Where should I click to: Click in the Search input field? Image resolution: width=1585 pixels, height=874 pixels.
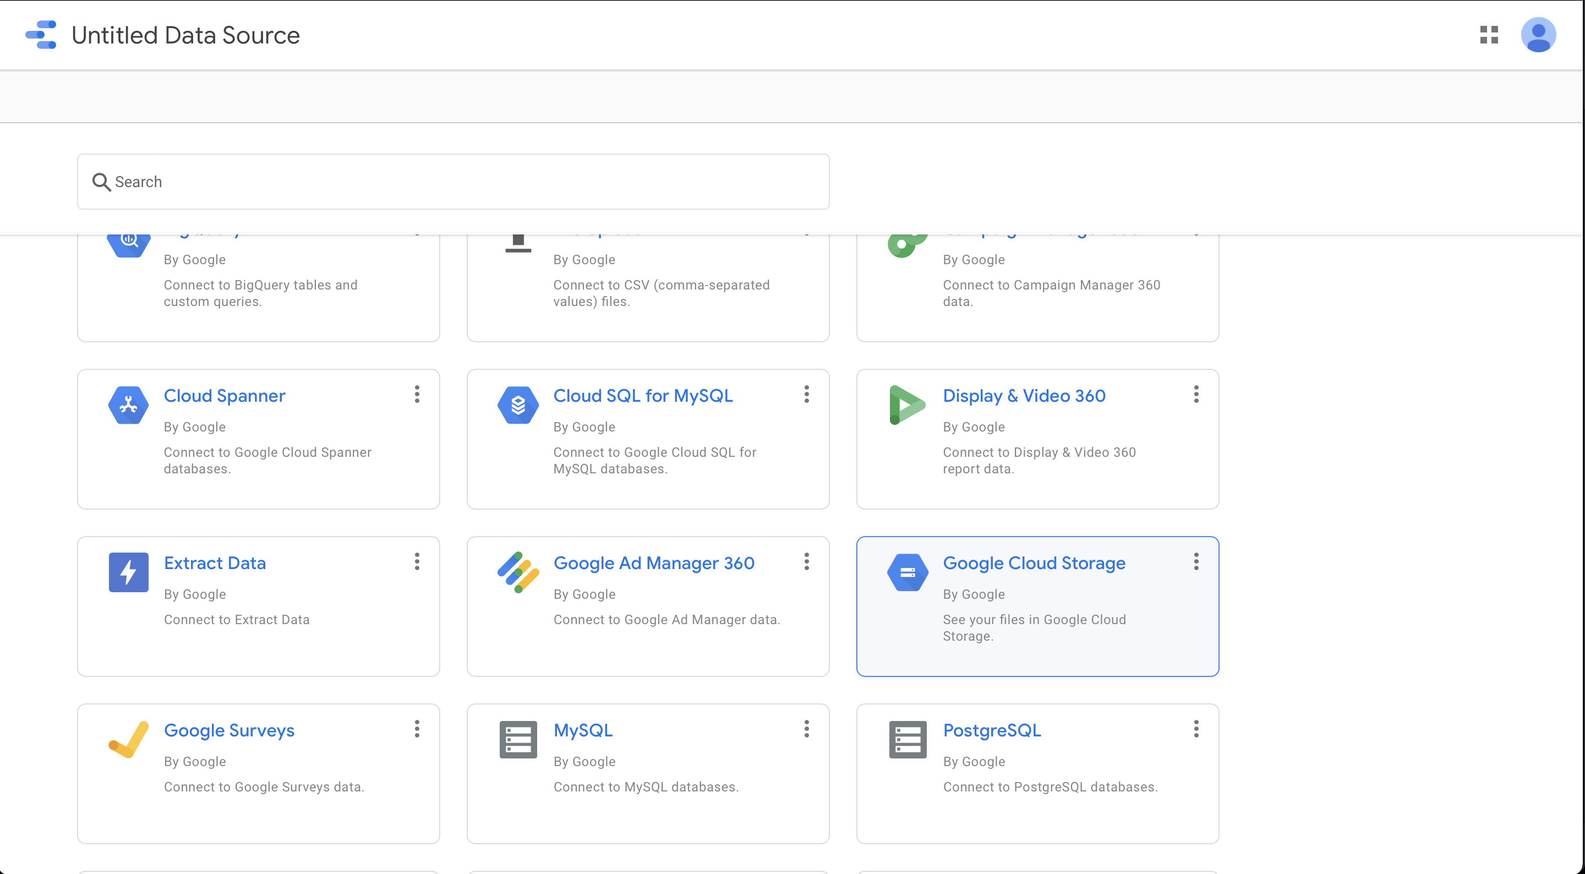(x=453, y=181)
